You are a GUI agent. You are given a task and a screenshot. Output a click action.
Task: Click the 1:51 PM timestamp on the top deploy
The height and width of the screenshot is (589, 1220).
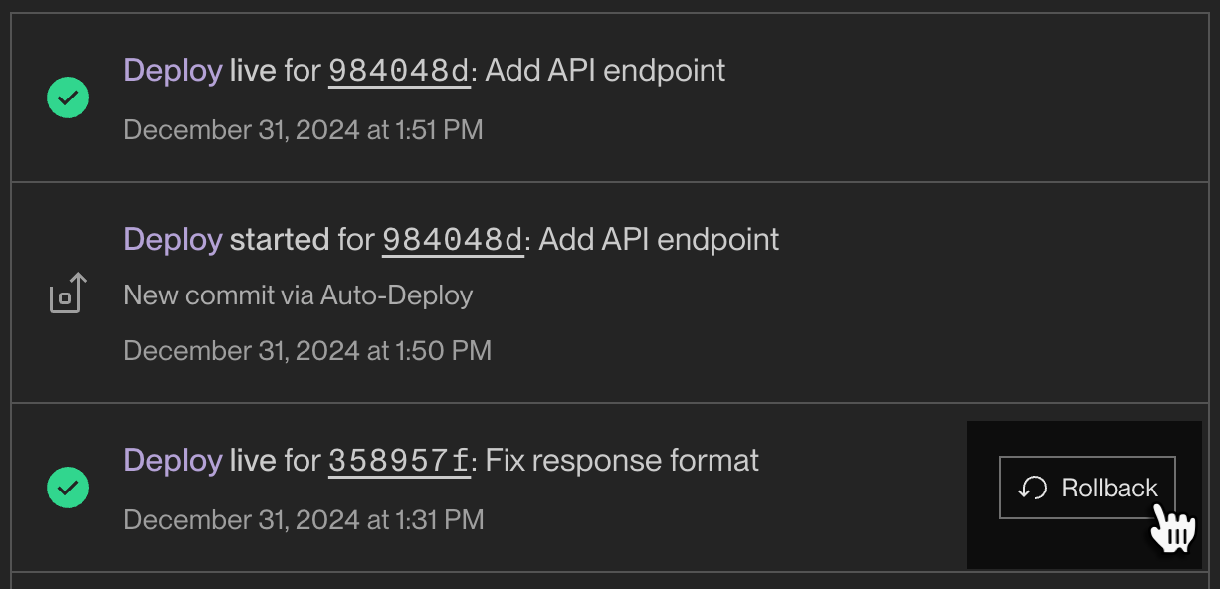click(x=304, y=130)
